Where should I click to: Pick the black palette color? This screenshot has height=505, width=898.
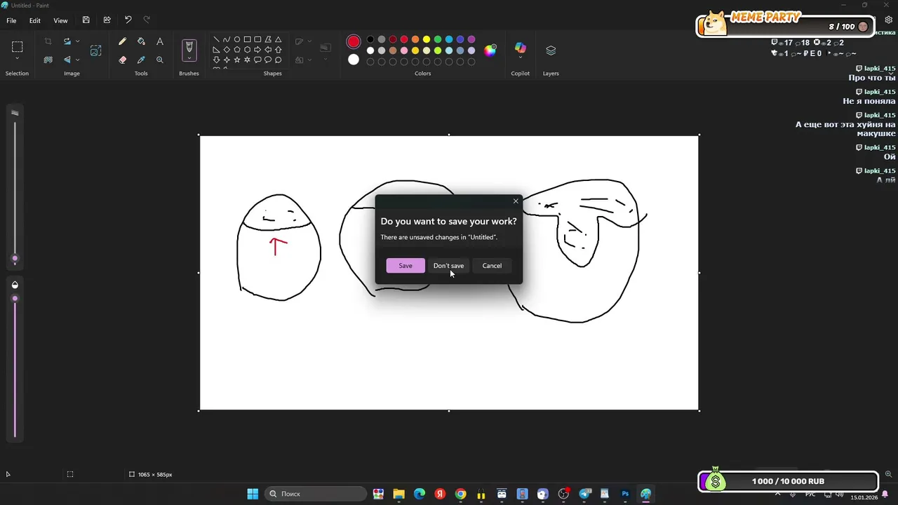pyautogui.click(x=370, y=39)
